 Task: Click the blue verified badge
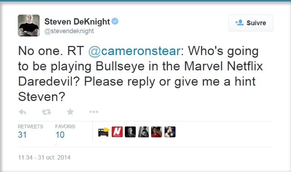point(115,21)
